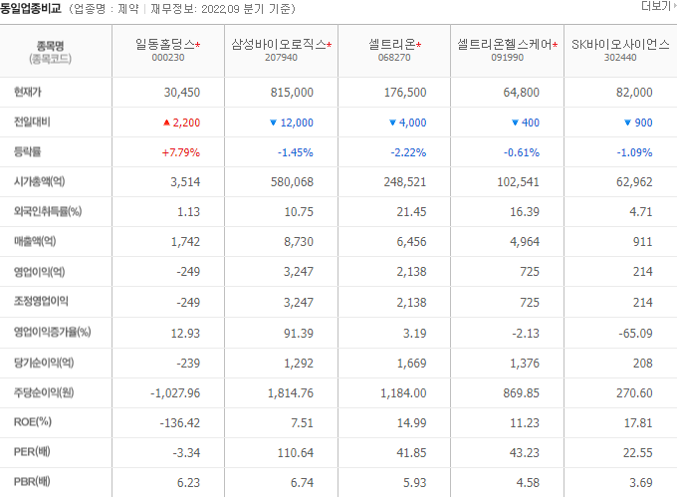Click the PBR(배) row label
677x498 pixels.
click(x=32, y=482)
